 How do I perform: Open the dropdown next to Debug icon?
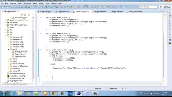coord(49,7)
